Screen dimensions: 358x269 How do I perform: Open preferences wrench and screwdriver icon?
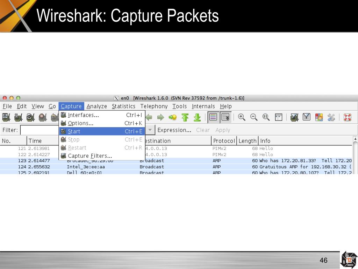pyautogui.click(x=331, y=117)
